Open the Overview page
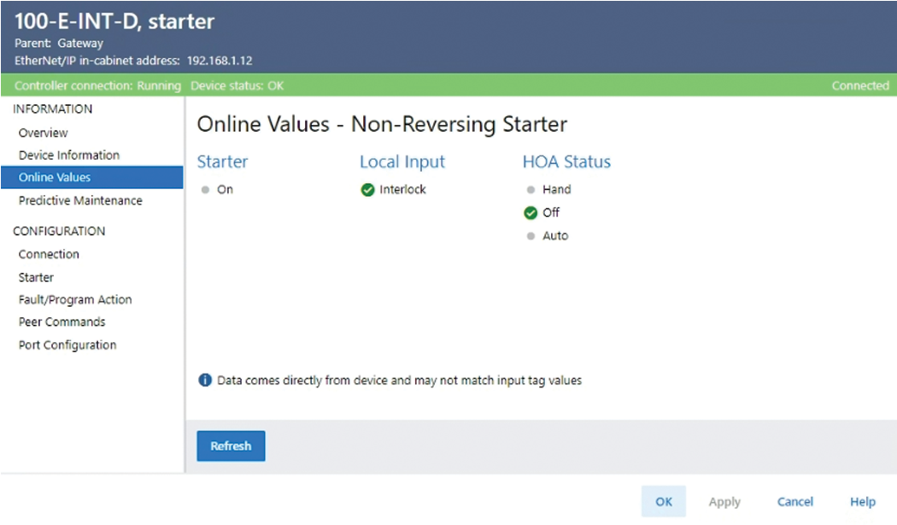 [43, 133]
